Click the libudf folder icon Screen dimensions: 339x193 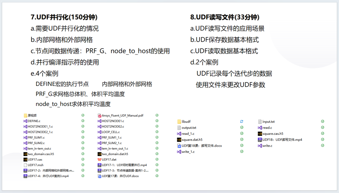(179, 122)
